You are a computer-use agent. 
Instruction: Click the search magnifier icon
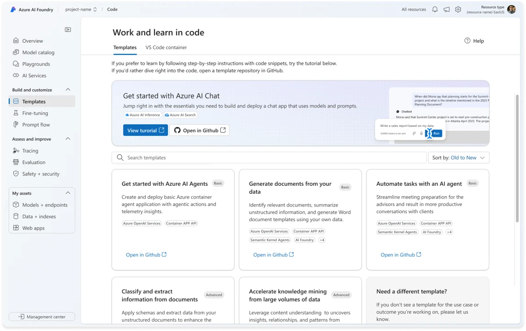tap(120, 157)
